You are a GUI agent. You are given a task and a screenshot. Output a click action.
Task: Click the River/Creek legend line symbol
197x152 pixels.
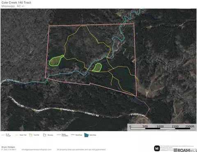(x=73, y=135)
